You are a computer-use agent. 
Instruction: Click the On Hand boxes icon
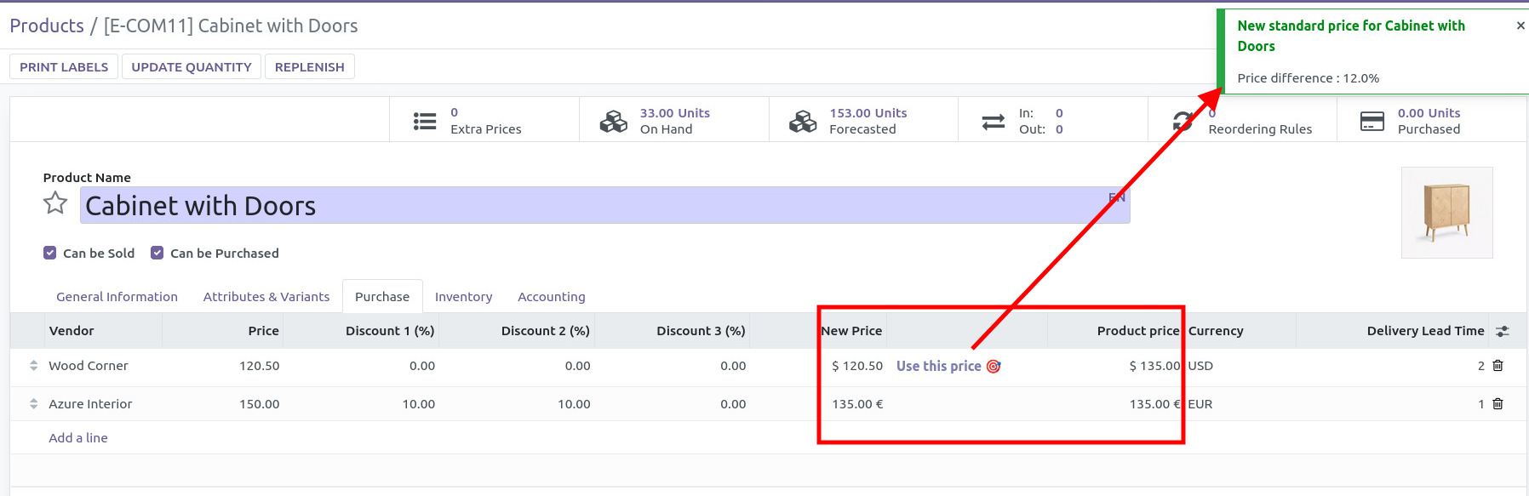tap(613, 121)
